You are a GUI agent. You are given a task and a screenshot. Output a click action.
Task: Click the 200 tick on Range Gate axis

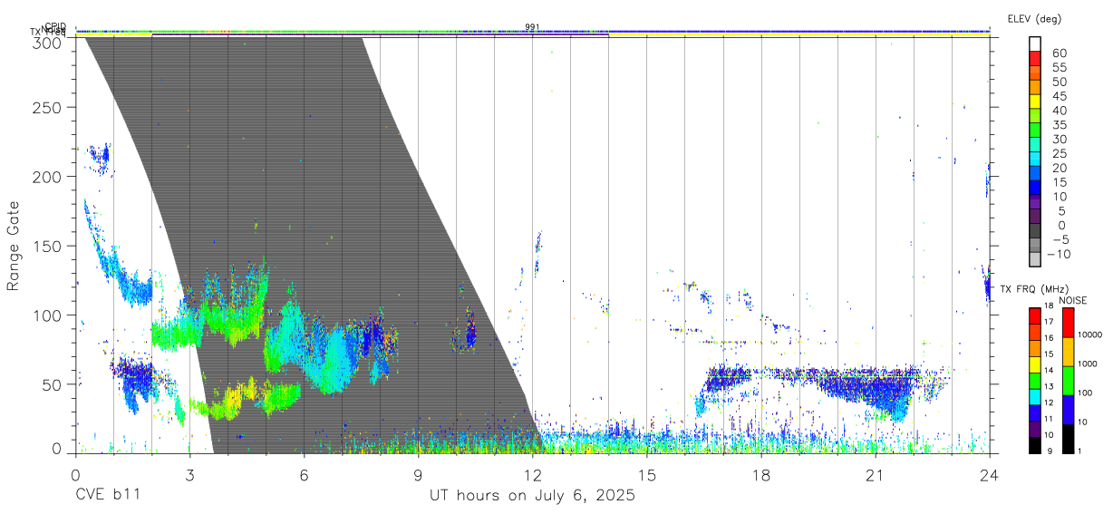47,176
